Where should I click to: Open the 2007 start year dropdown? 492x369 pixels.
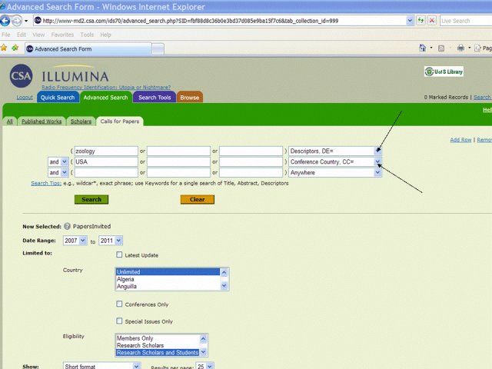(x=83, y=241)
